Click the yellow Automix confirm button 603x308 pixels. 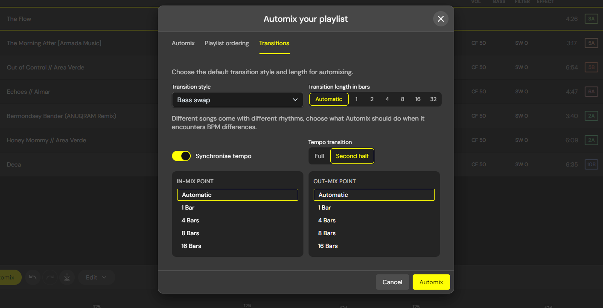(x=431, y=282)
